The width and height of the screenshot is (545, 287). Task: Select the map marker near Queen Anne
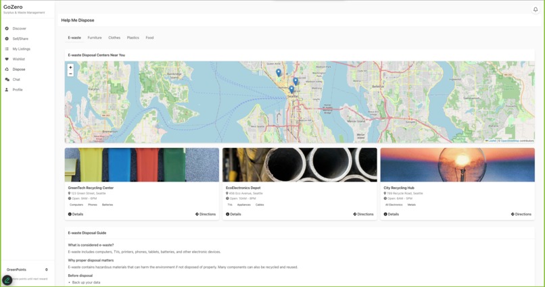[279, 72]
